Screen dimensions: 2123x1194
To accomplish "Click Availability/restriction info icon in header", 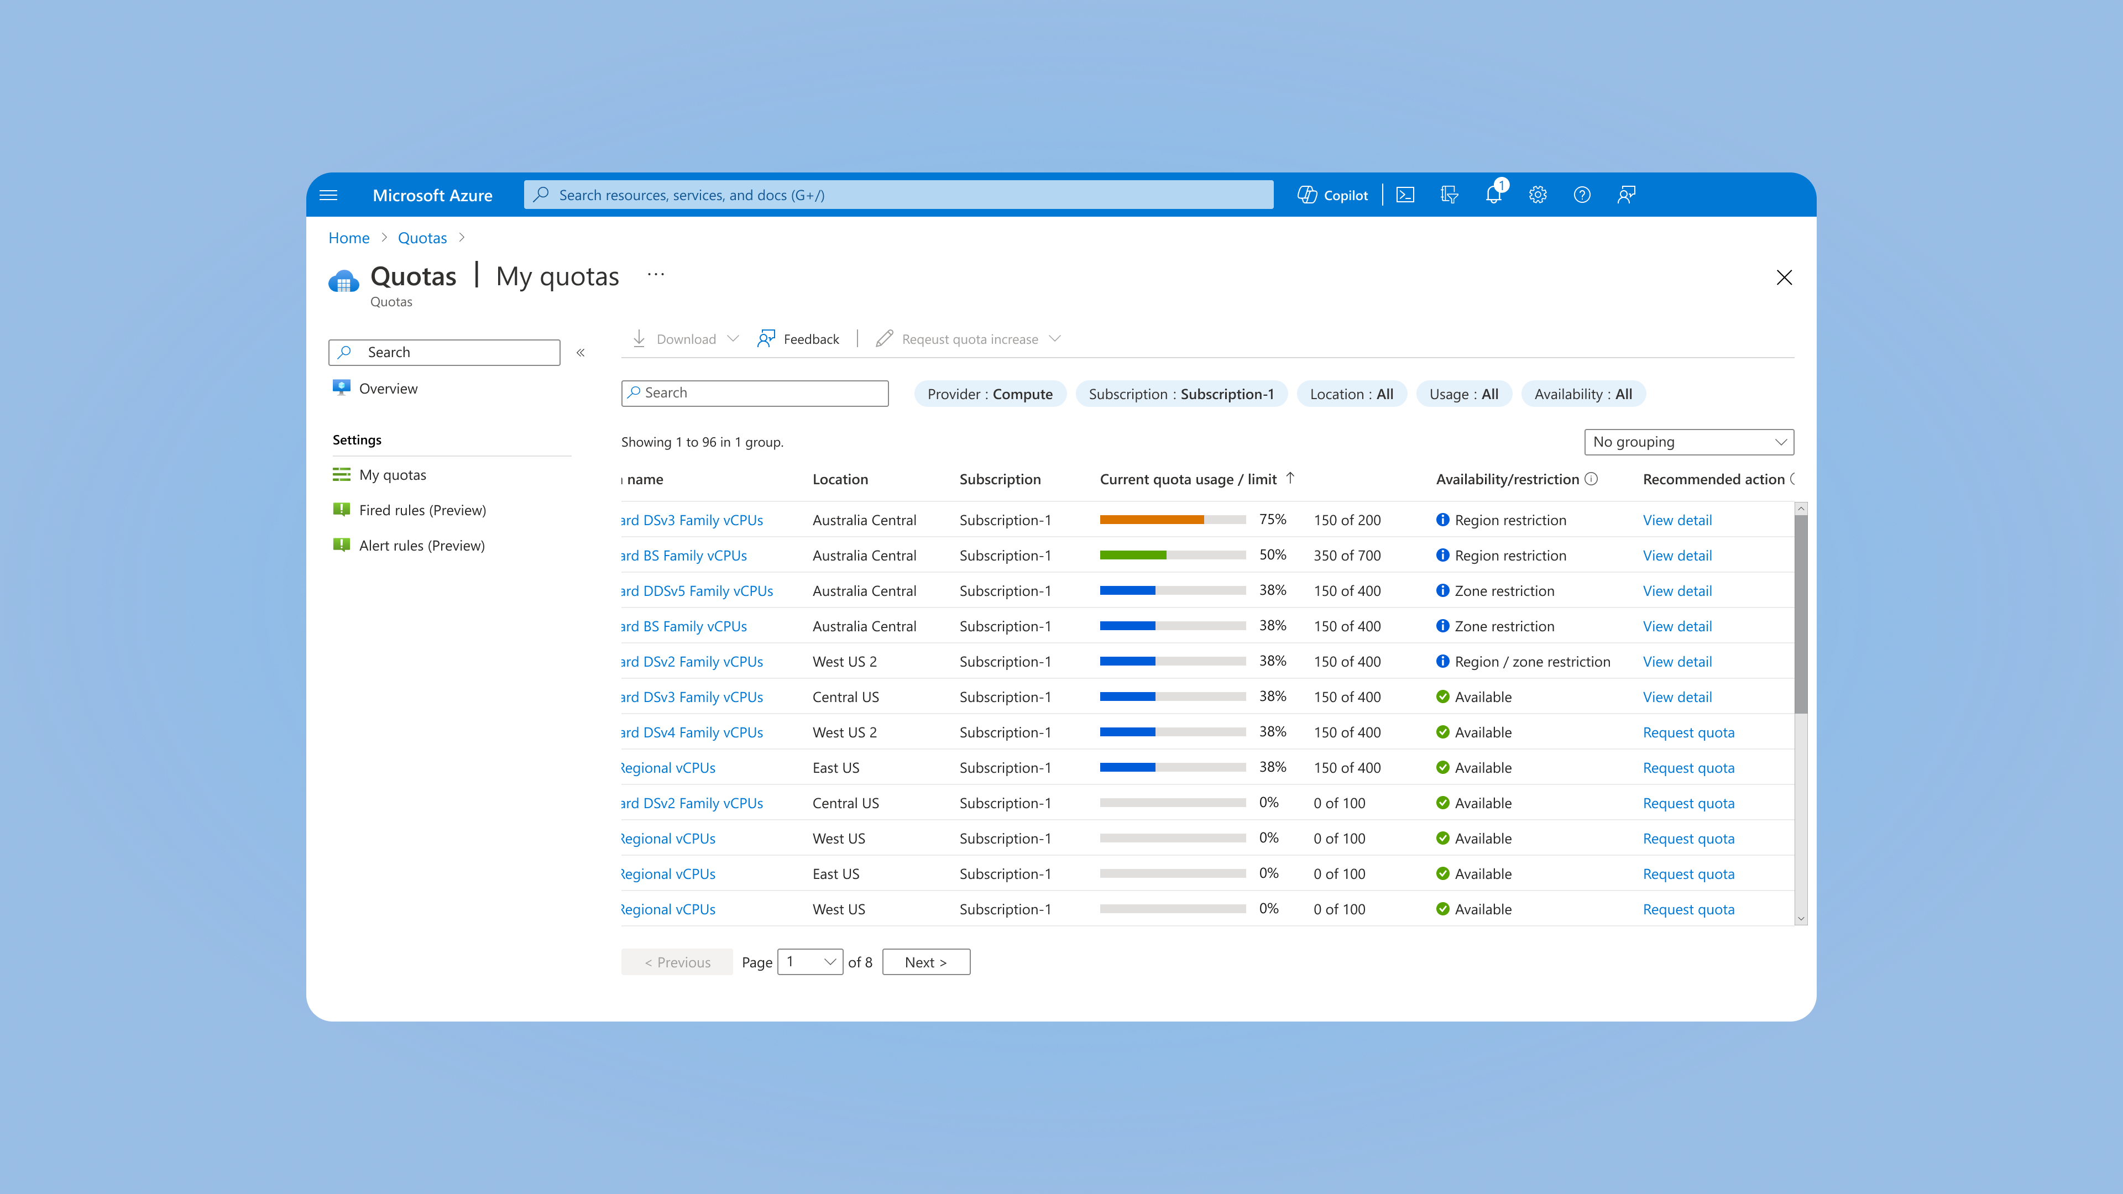I will (1592, 479).
